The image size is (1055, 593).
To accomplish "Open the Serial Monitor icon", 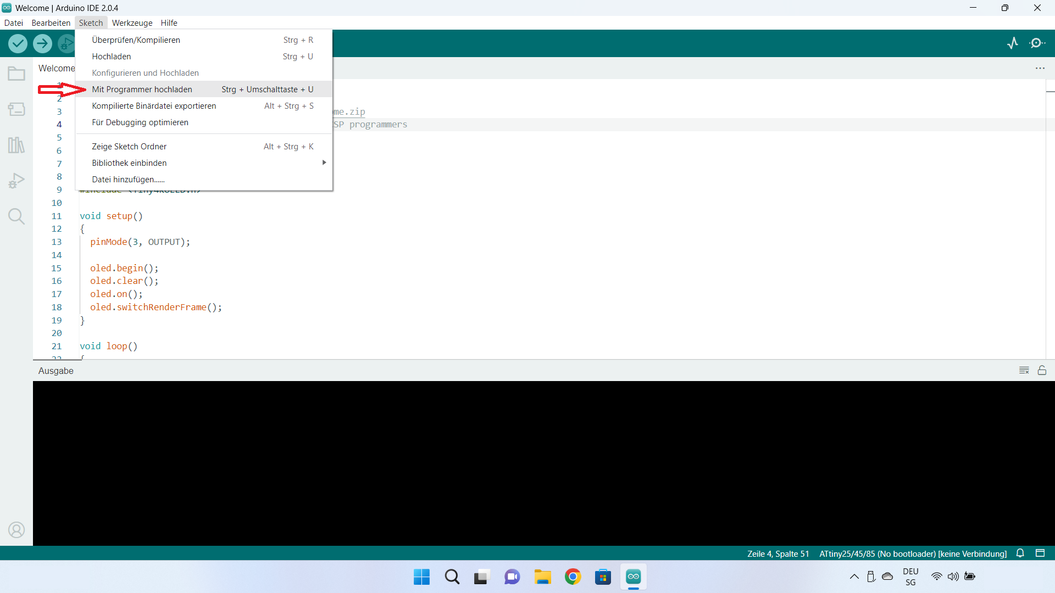I will point(1037,43).
